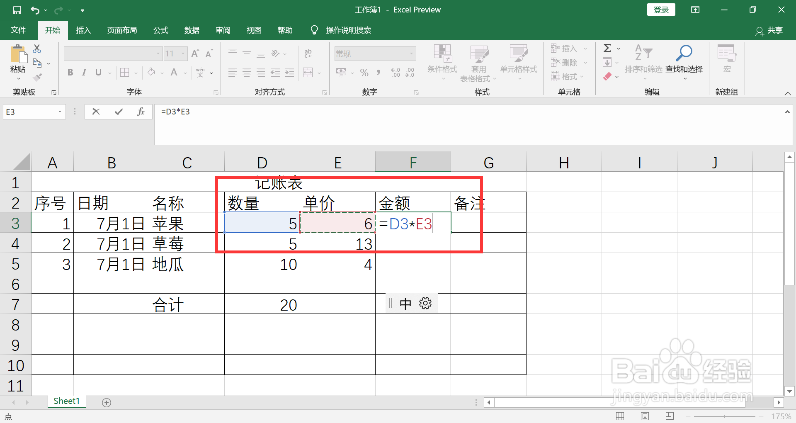Image resolution: width=796 pixels, height=423 pixels.
Task: Toggle italic formatting
Action: coord(84,73)
